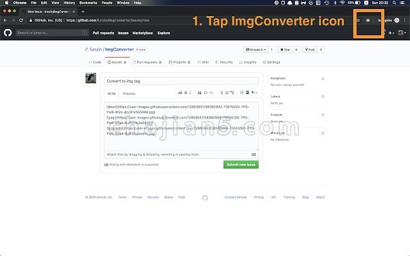Fork the ImgConverter repository
This screenshot has width=410, height=256.
point(310,50)
